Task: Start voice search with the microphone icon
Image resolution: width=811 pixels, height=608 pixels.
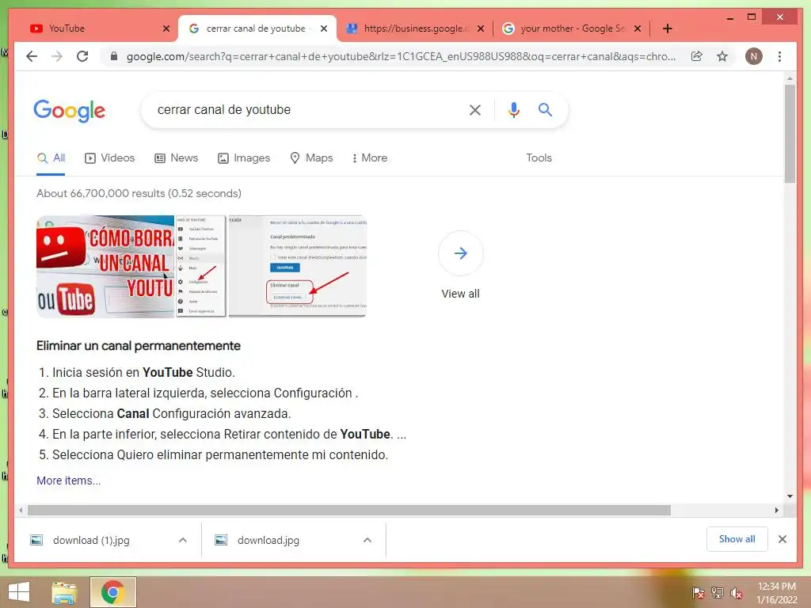Action: pyautogui.click(x=513, y=109)
